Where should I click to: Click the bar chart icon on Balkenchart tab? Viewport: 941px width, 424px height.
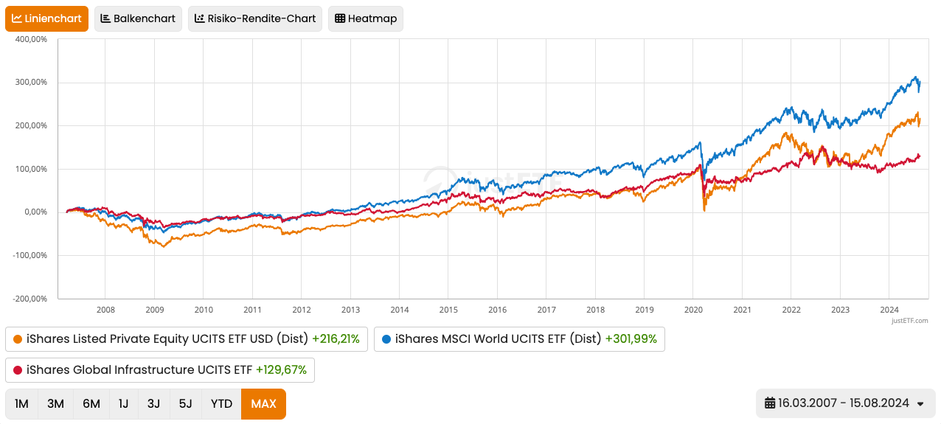[x=105, y=18]
